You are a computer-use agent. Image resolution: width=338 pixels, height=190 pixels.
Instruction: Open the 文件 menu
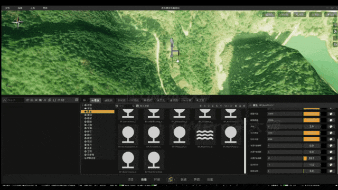(x=7, y=8)
